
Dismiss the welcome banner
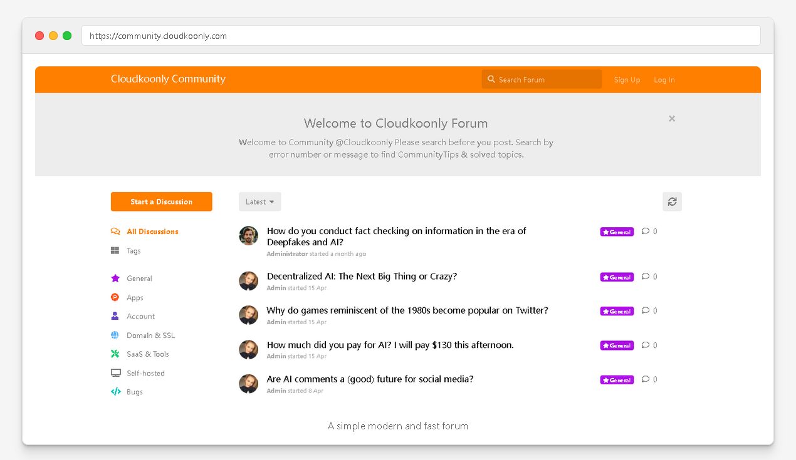672,118
